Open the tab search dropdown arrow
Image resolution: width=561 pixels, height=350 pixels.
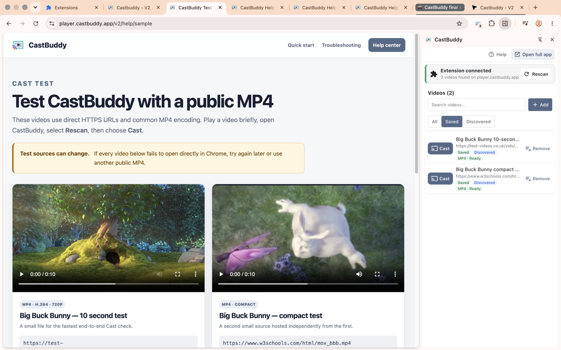(36, 7)
